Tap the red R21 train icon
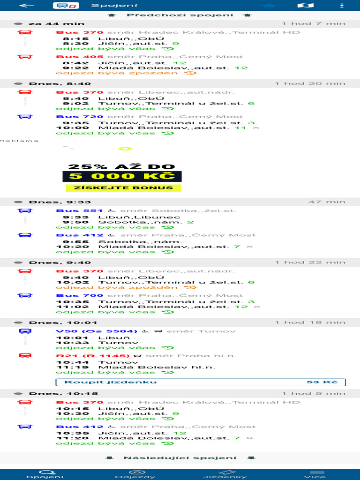The width and height of the screenshot is (360, 480). click(25, 356)
